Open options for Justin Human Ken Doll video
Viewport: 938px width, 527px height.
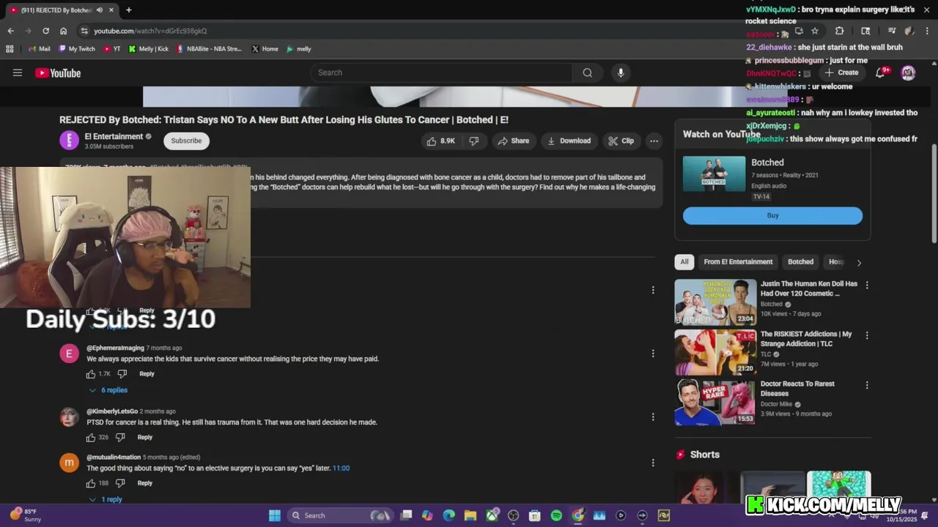click(867, 285)
